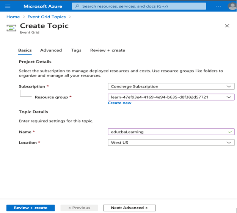Click the user account avatar icon

point(232,6)
